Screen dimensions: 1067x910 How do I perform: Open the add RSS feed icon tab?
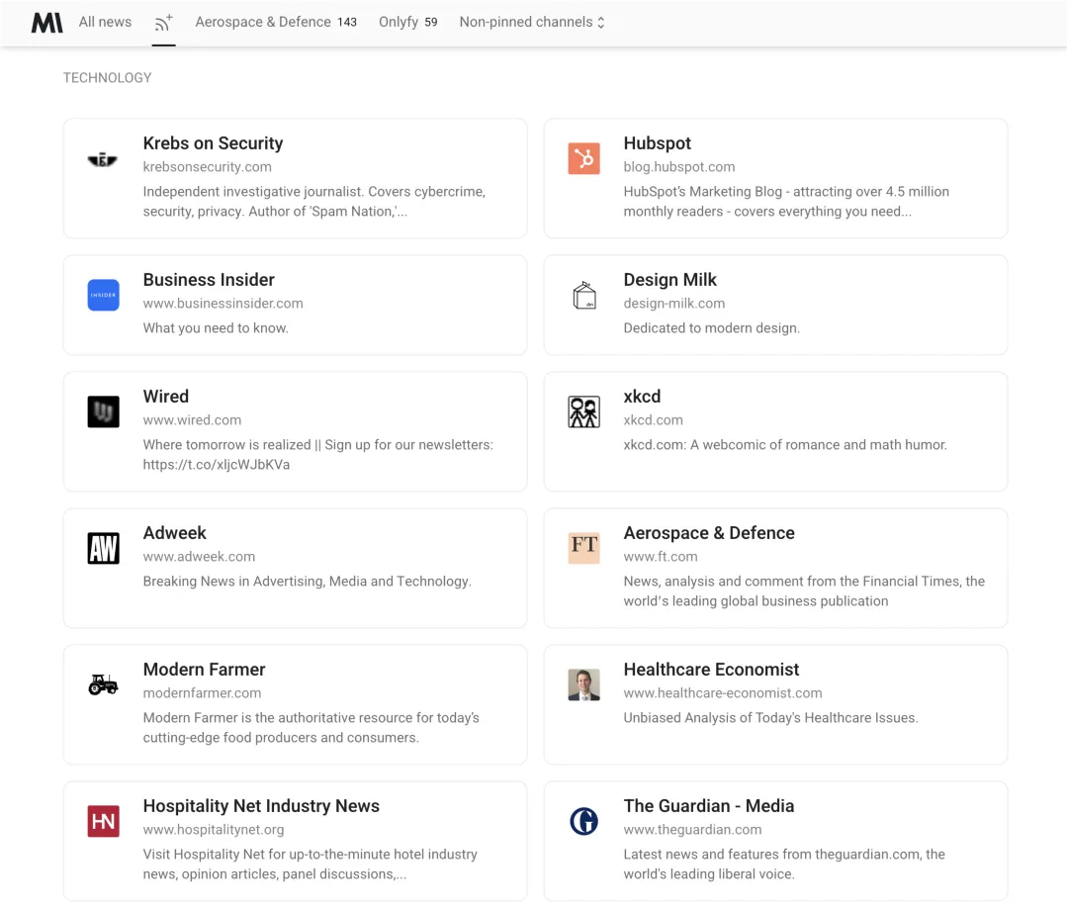[163, 23]
